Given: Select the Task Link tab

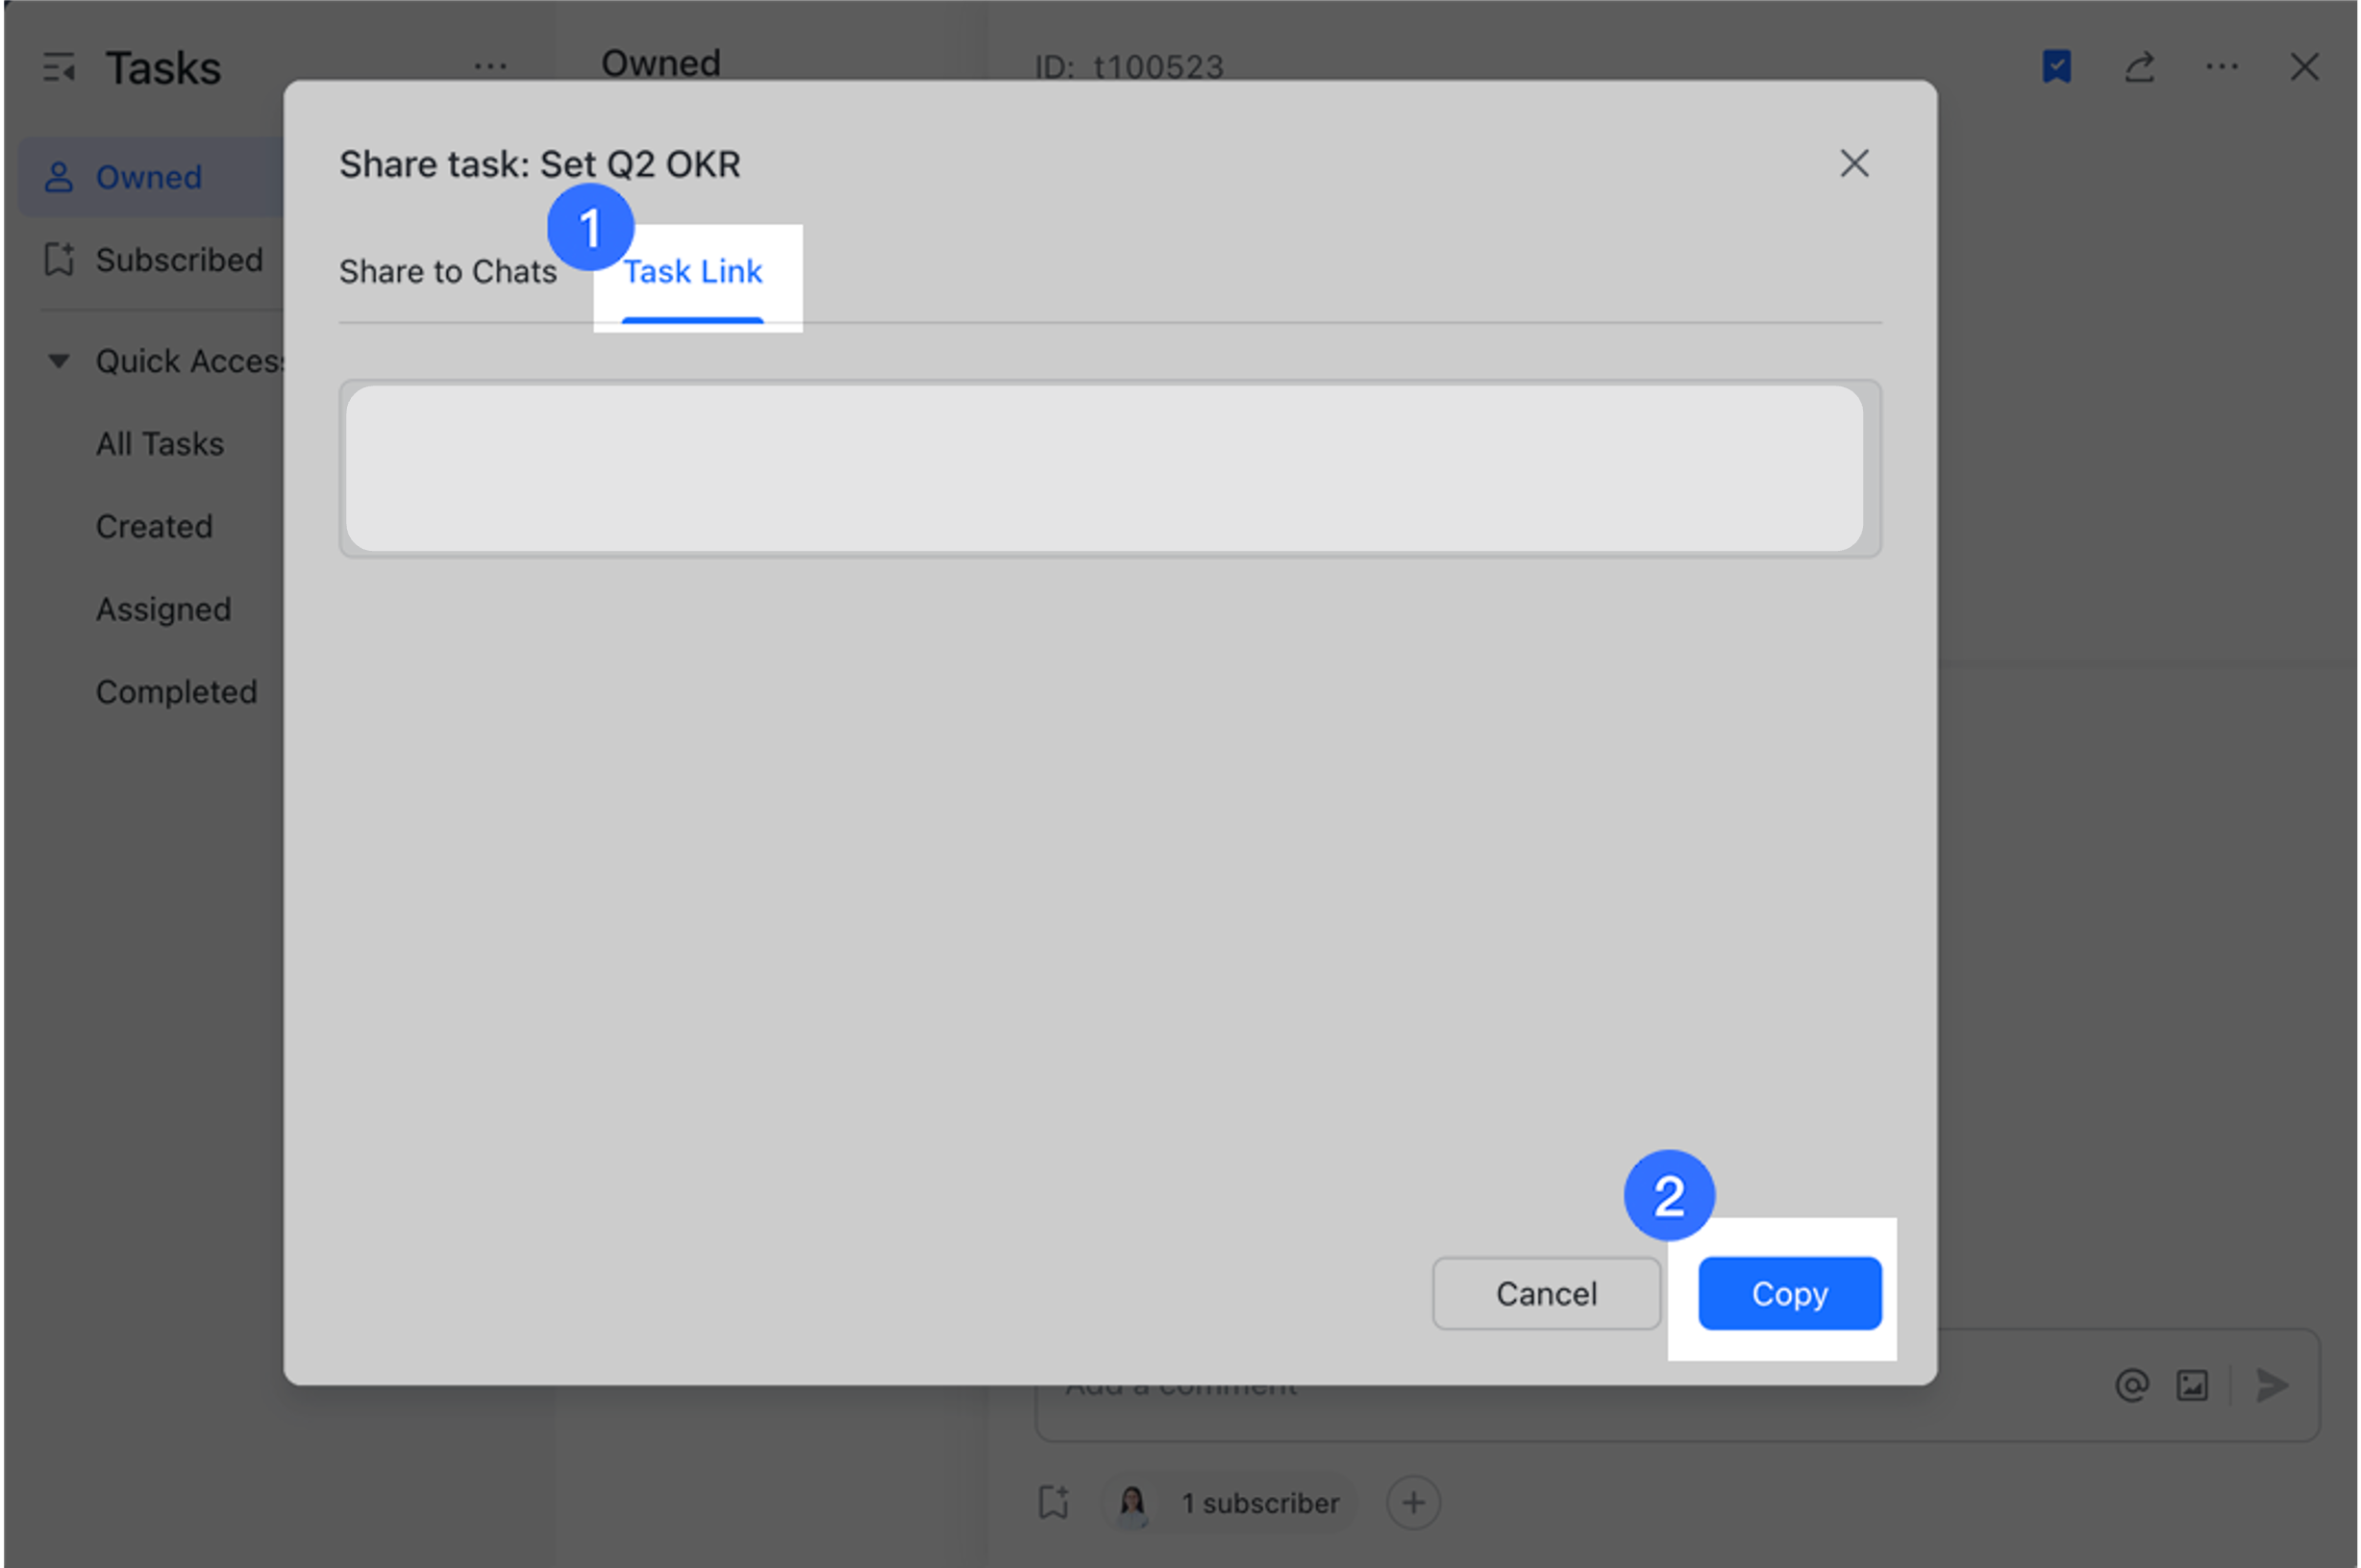Looking at the screenshot, I should (x=694, y=271).
